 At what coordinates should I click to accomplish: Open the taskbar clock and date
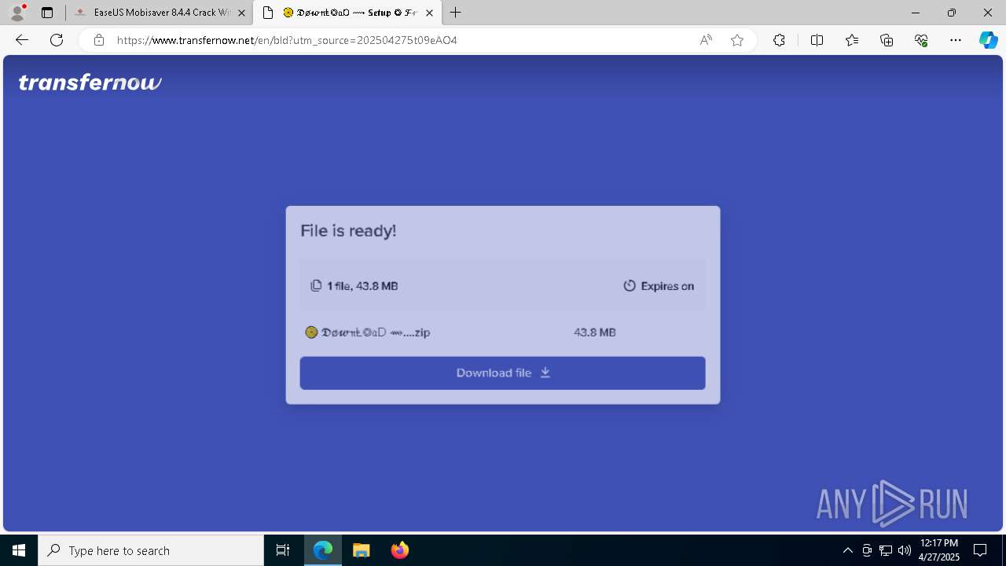click(939, 550)
